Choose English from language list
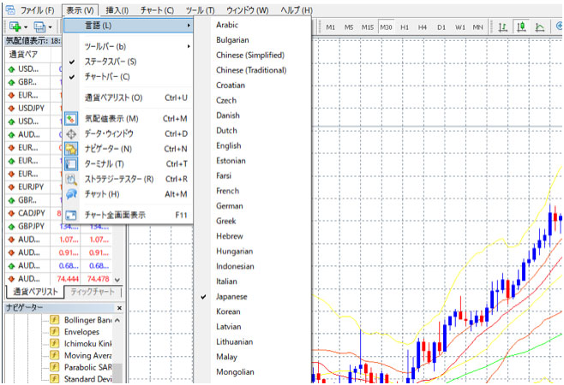 (252, 145)
